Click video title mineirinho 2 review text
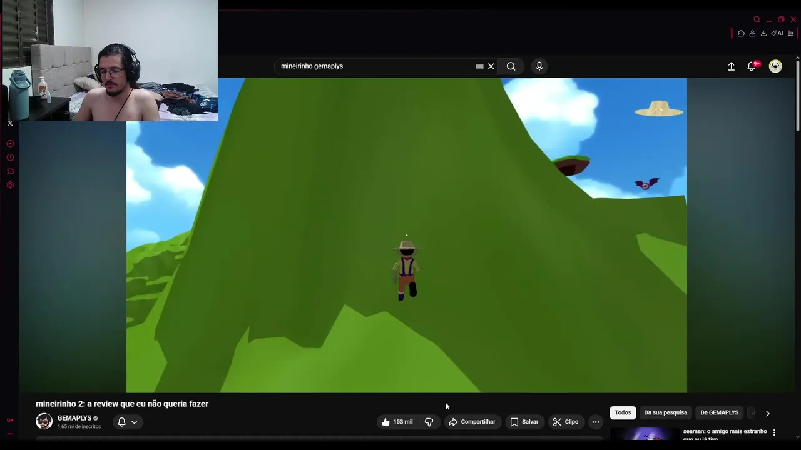The image size is (801, 450). (122, 404)
